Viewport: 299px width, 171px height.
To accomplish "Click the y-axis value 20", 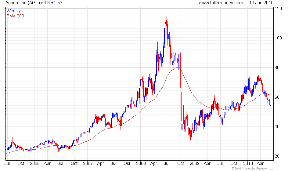I will pos(277,156).
